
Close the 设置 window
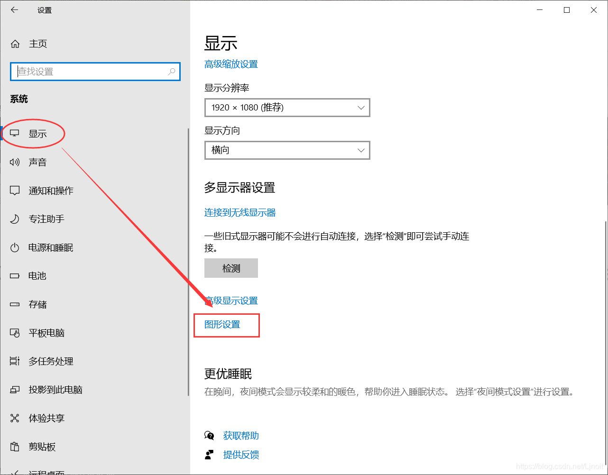coord(594,10)
